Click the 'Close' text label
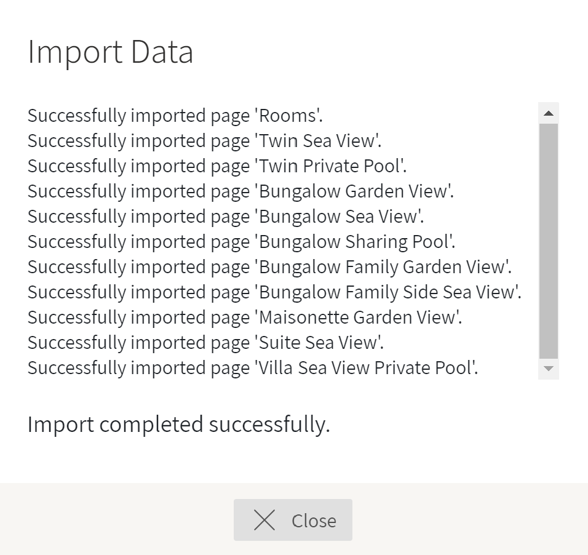Image resolution: width=588 pixels, height=555 pixels. click(314, 521)
